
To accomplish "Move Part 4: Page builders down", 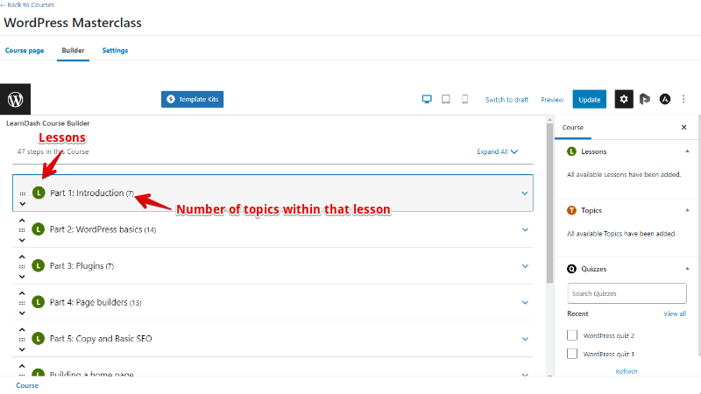I will pyautogui.click(x=22, y=313).
